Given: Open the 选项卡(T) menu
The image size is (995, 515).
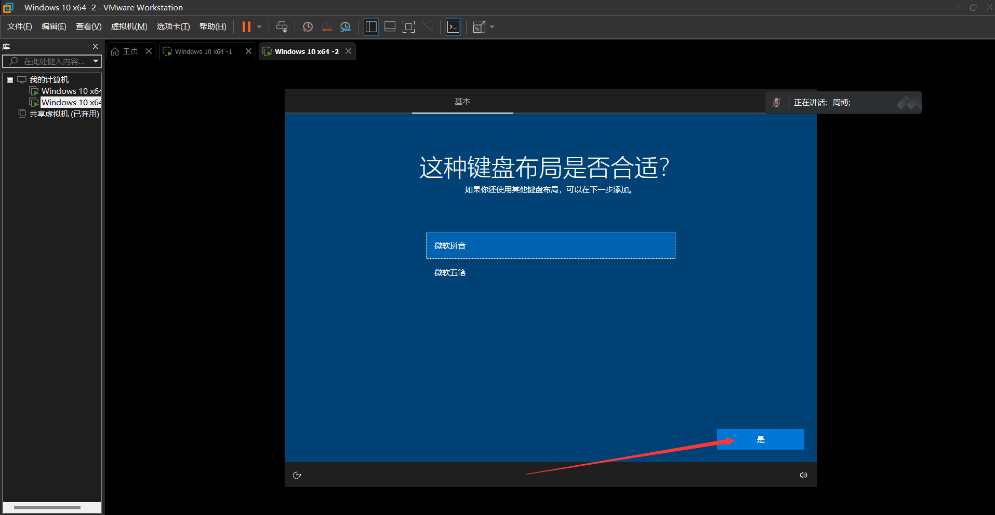Looking at the screenshot, I should pyautogui.click(x=174, y=26).
